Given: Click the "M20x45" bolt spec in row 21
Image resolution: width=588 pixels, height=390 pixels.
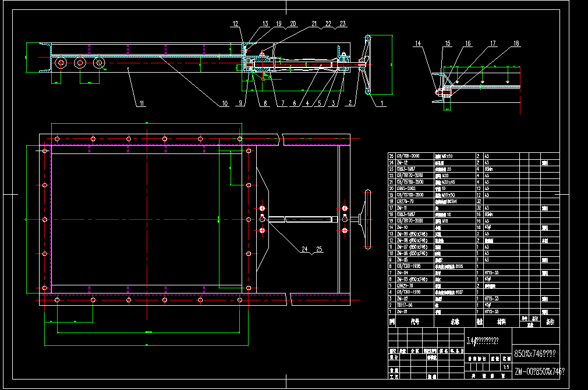Looking at the screenshot, I should pos(448,182).
